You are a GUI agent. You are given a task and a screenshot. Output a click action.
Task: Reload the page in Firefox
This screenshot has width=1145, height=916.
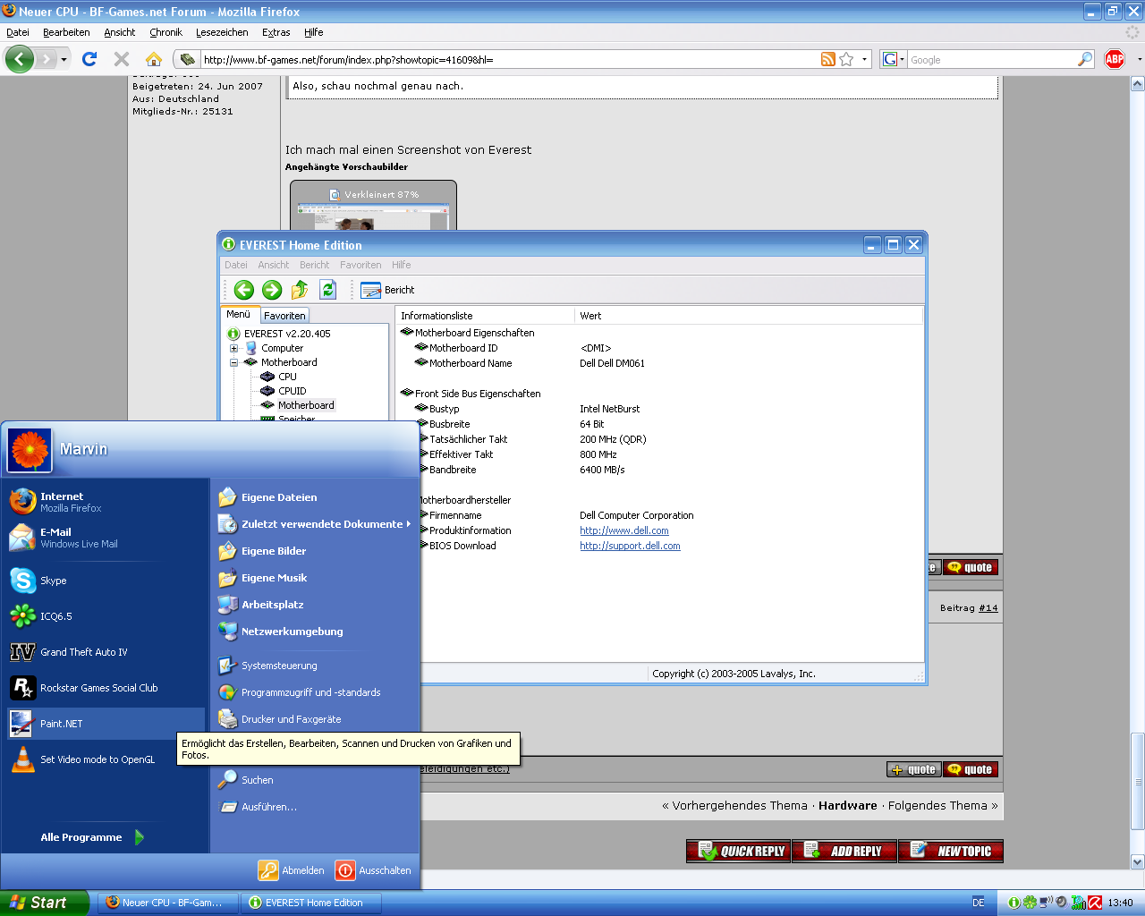(x=89, y=59)
